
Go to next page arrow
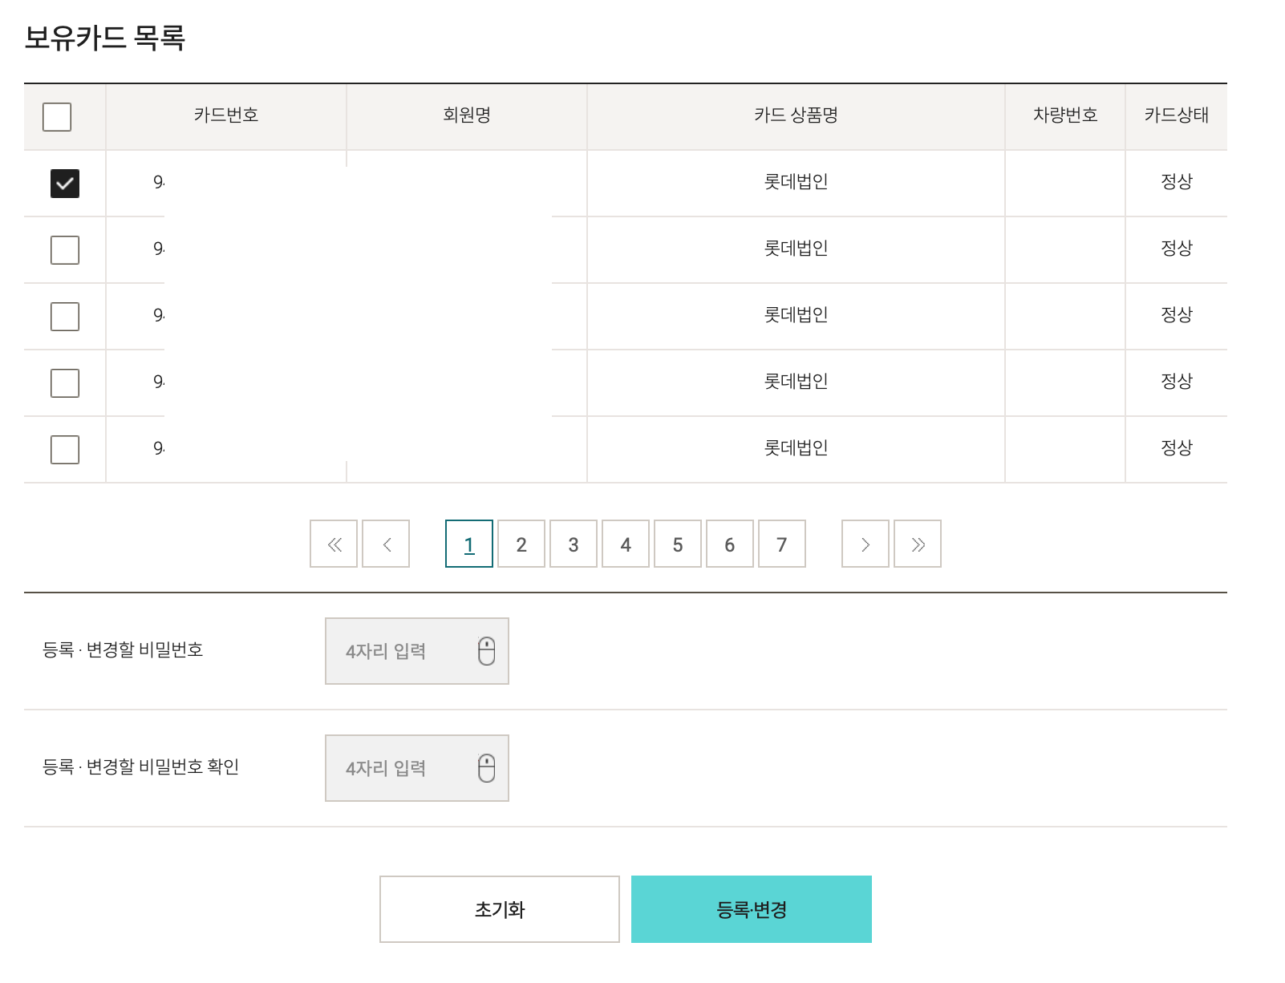click(x=865, y=544)
